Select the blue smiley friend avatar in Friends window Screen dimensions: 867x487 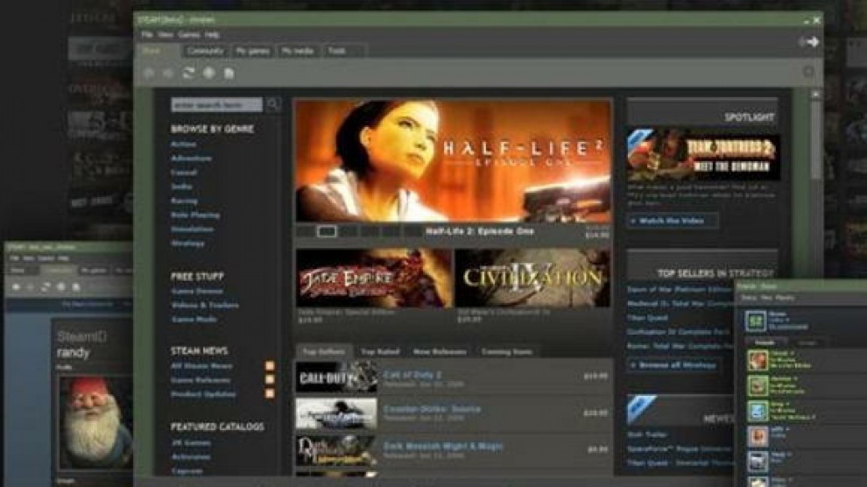click(x=758, y=411)
